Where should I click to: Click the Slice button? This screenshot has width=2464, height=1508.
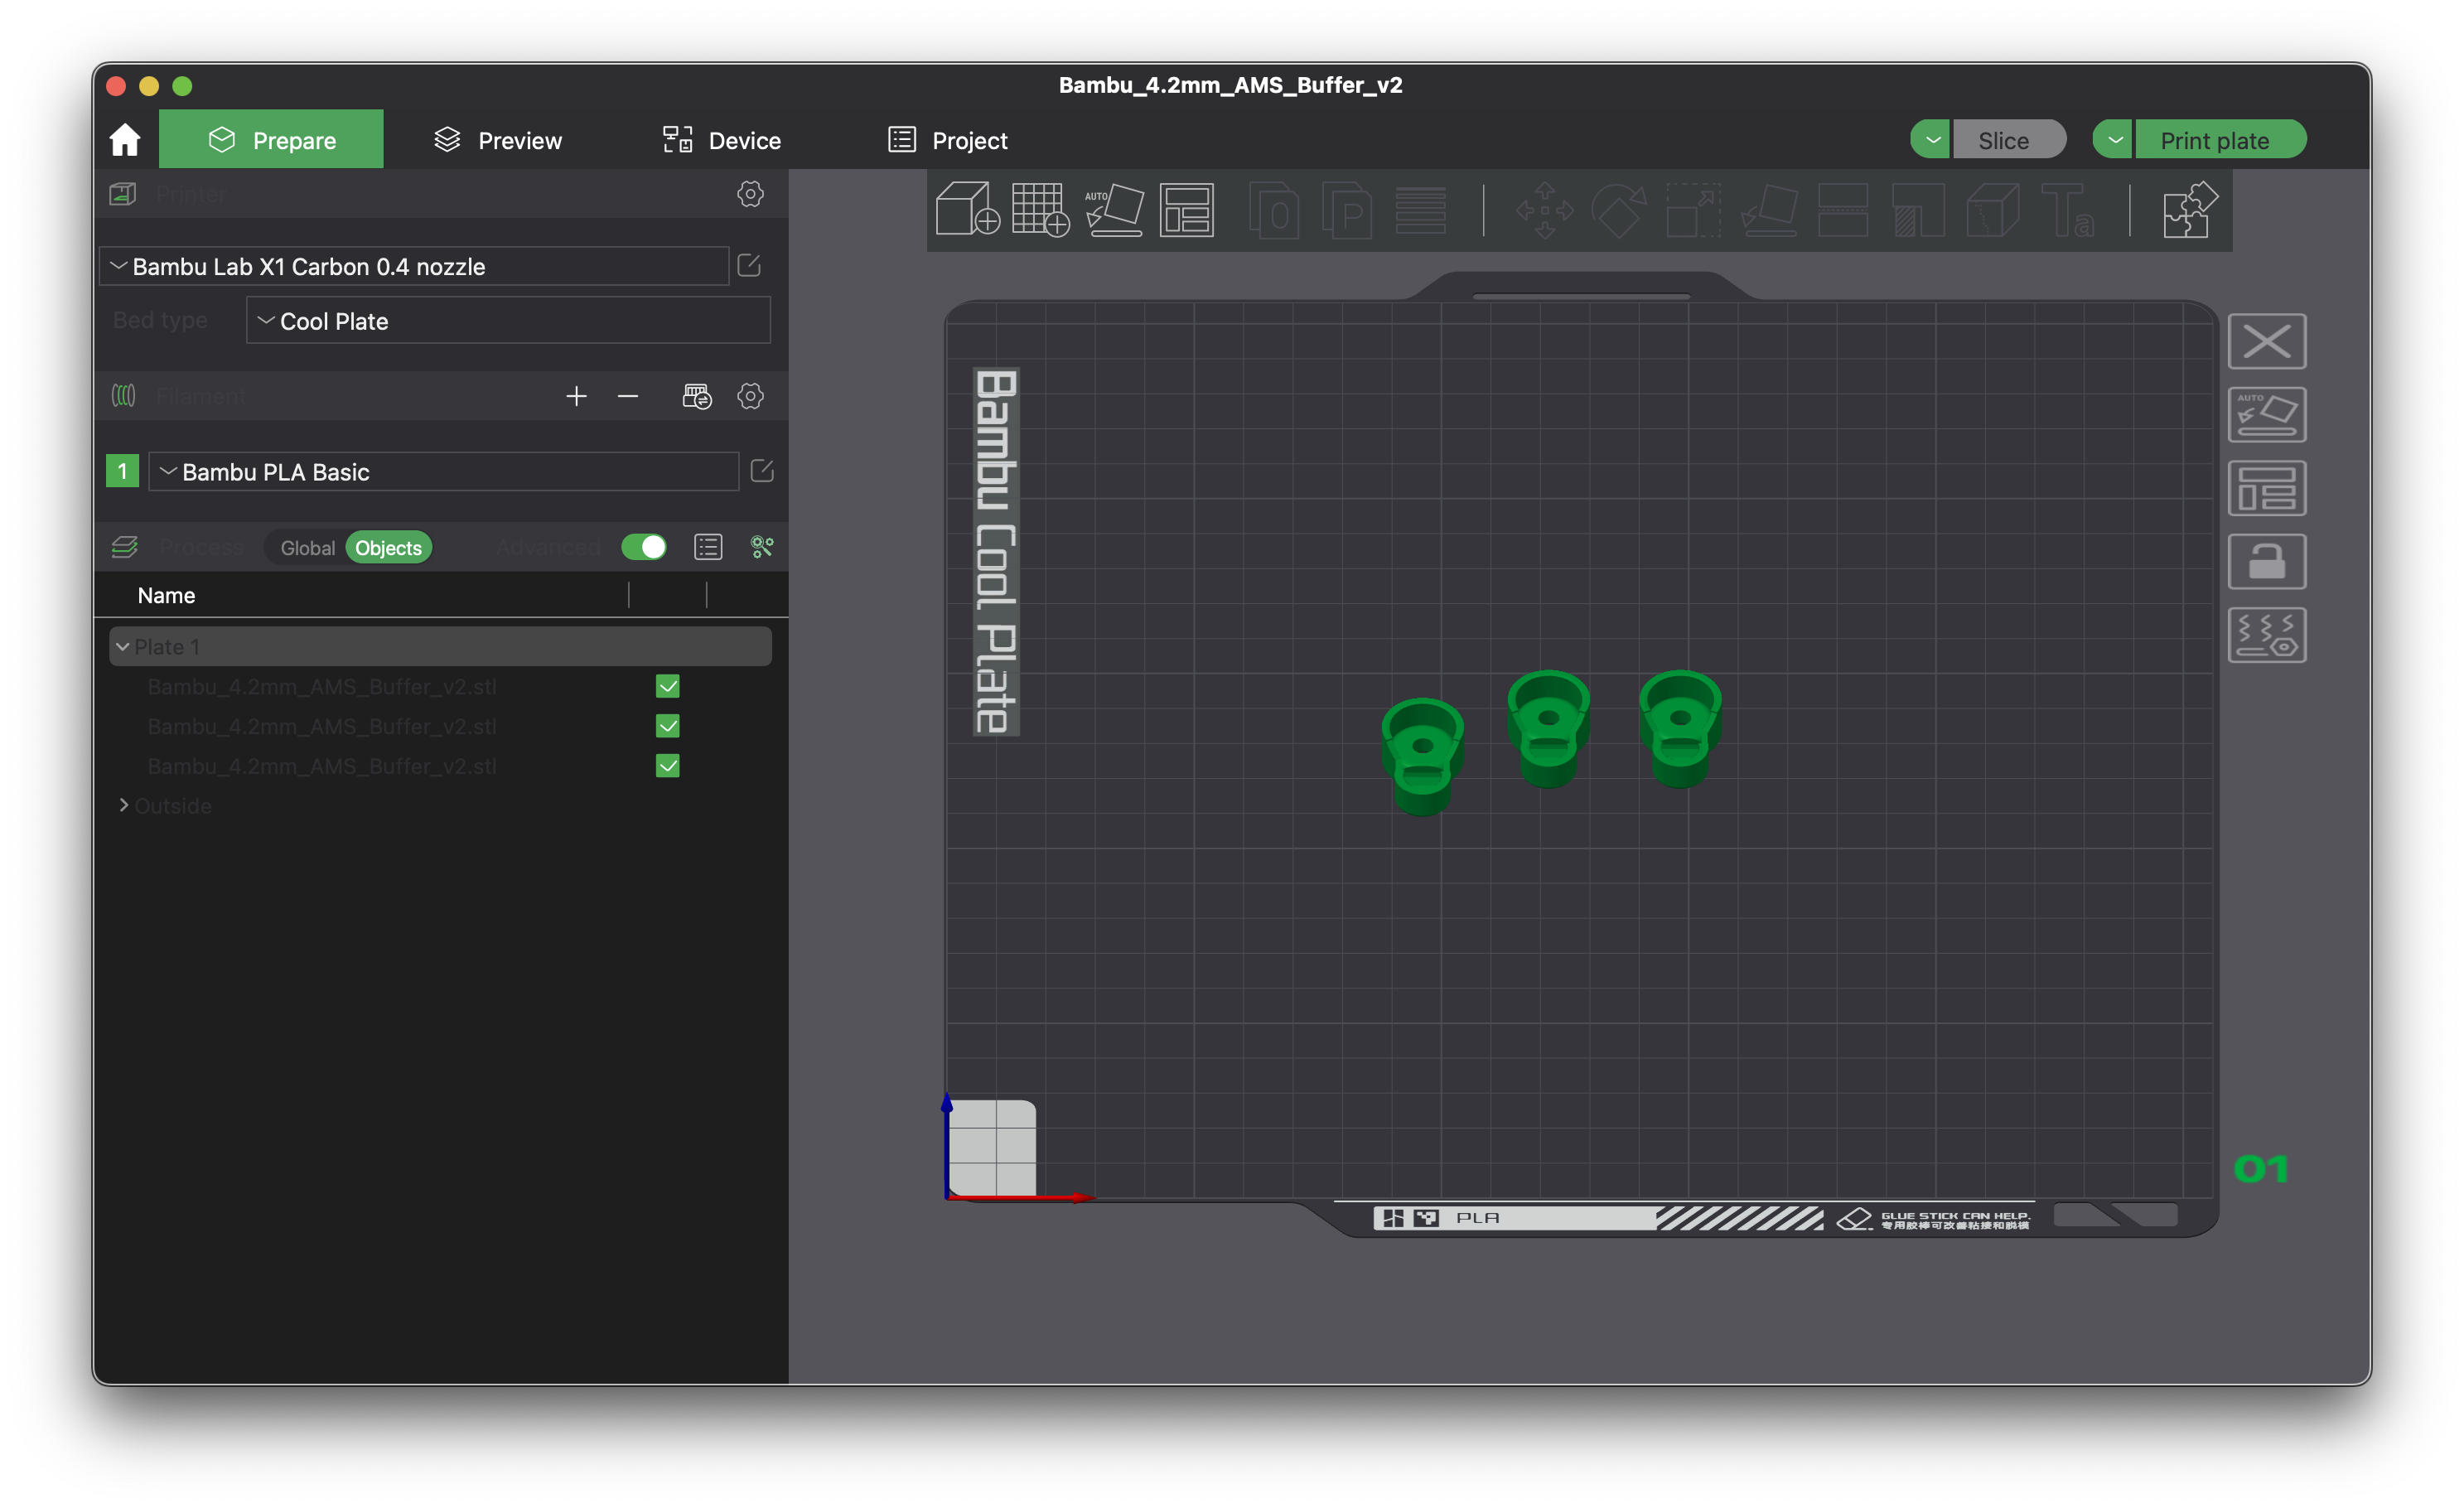click(2008, 140)
